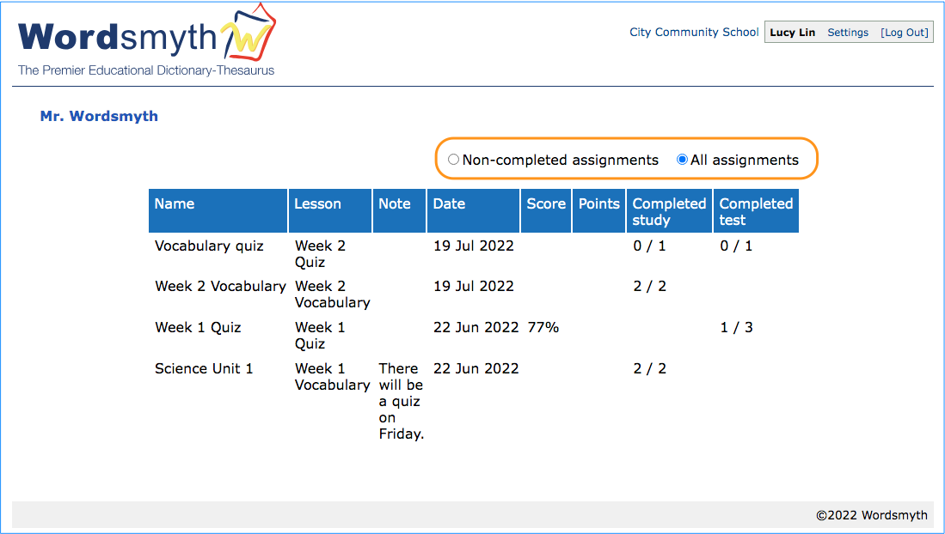Click the Name column header
This screenshot has width=945, height=534.
point(175,204)
